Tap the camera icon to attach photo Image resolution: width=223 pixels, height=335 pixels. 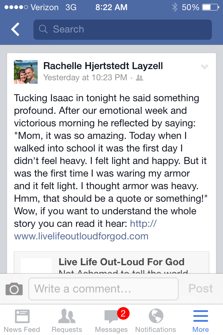click(x=14, y=289)
